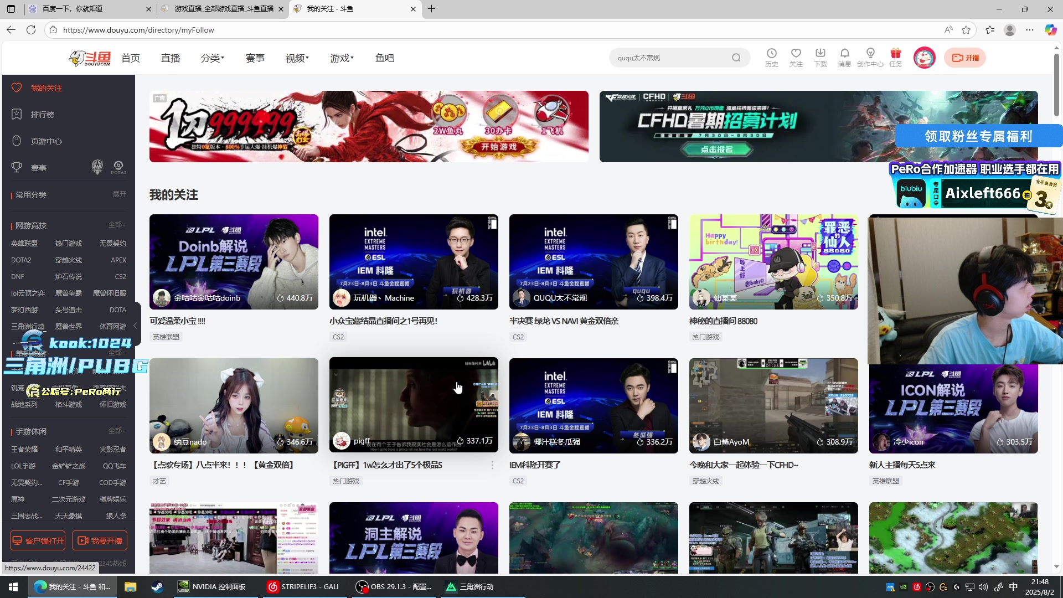Go to the 首页 navigation item

pos(131,58)
